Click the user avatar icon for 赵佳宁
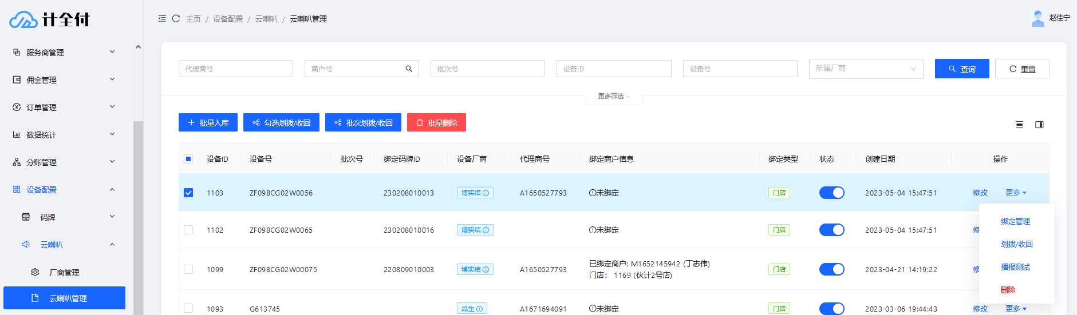This screenshot has height=315, width=1077. 1037,18
